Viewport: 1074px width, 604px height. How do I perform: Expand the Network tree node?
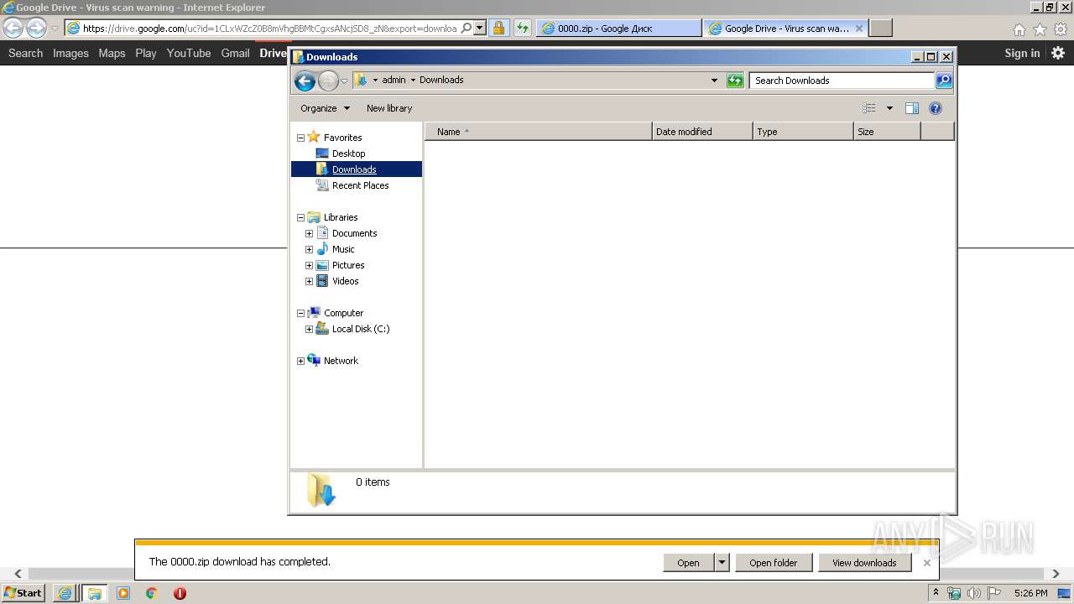coord(300,361)
